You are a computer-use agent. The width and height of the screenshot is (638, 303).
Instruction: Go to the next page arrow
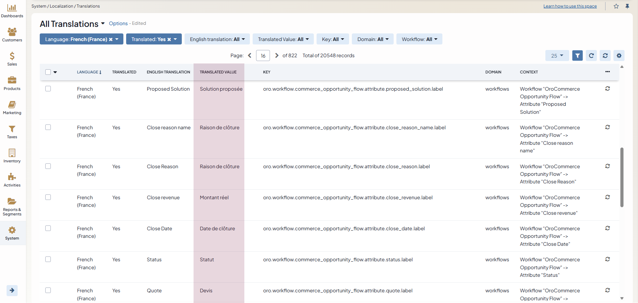tap(276, 55)
